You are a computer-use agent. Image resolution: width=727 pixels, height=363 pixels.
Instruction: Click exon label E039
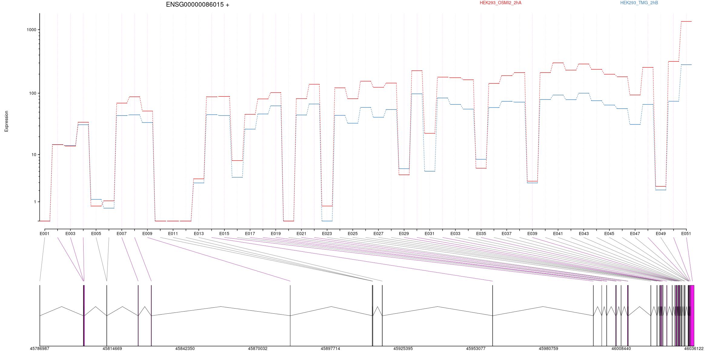tap(532, 234)
